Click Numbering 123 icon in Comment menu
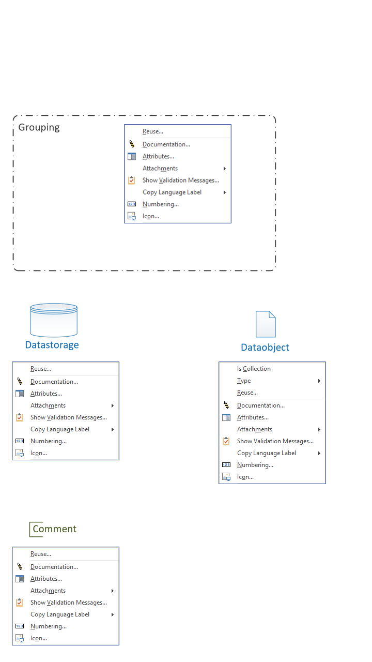Image resolution: width=372 pixels, height=662 pixels. point(20,626)
